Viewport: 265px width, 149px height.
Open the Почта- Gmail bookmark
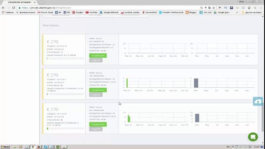click(45, 12)
